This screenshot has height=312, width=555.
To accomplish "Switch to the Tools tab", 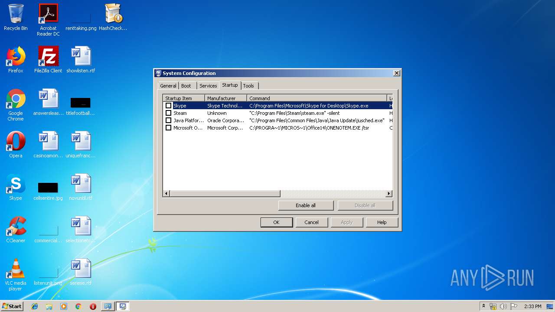I will click(x=248, y=86).
